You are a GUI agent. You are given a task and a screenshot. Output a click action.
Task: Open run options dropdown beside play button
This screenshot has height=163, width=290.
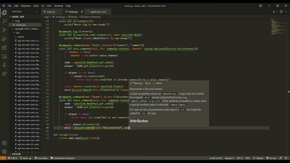pyautogui.click(x=277, y=12)
